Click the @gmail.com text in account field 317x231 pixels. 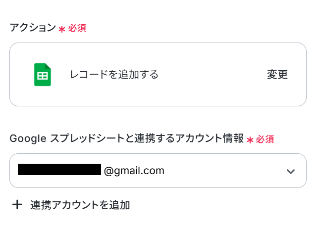coord(134,171)
